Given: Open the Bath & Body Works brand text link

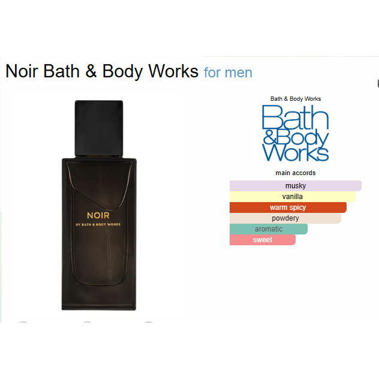Looking at the screenshot, I should pyautogui.click(x=296, y=98).
